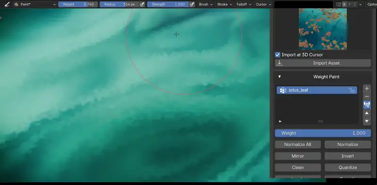This screenshot has width=377, height=185.
Task: Toggle Z axis symmetry
Action: pos(355,4)
